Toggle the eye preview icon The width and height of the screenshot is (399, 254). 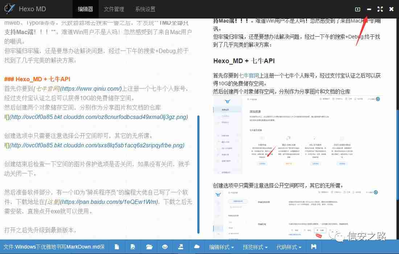[165, 247]
